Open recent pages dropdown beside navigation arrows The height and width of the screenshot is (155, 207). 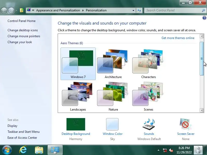coord(16,10)
